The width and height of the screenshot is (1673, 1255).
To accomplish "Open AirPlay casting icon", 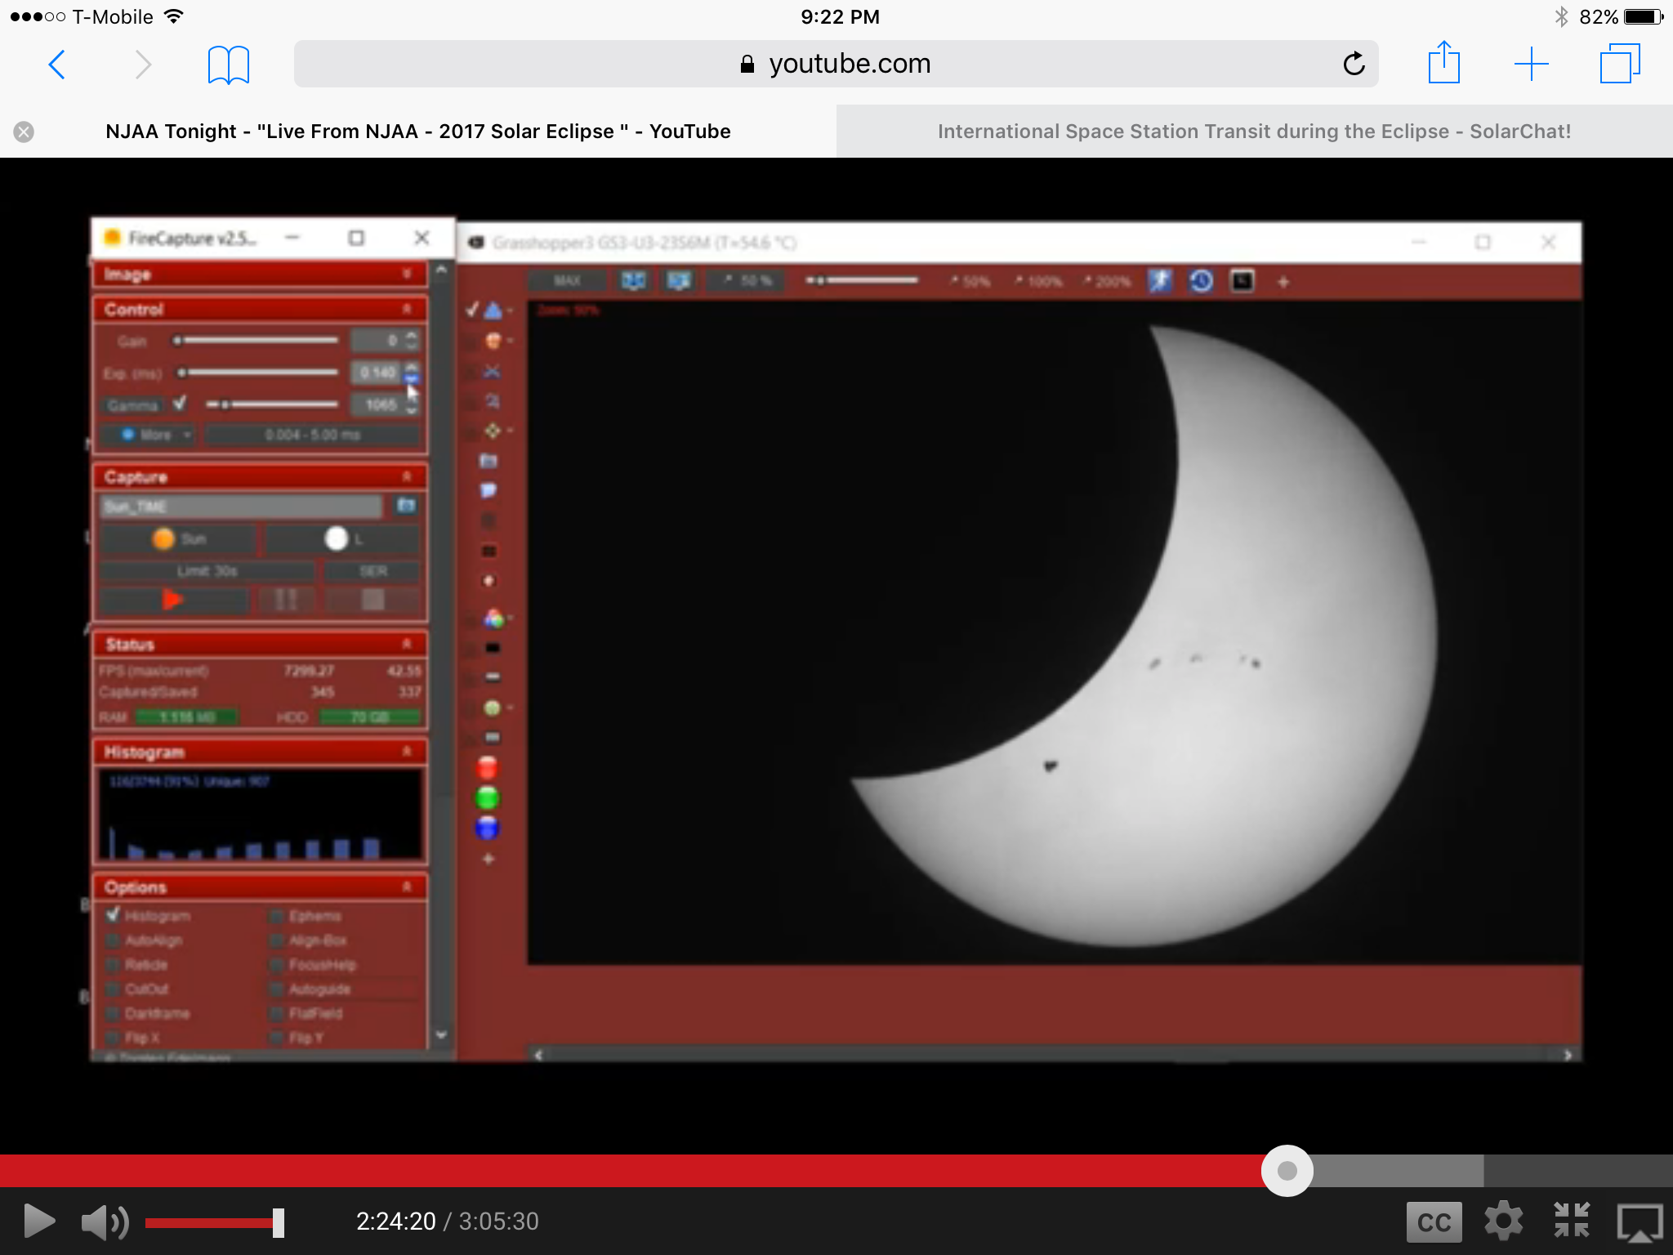I will (x=1640, y=1222).
